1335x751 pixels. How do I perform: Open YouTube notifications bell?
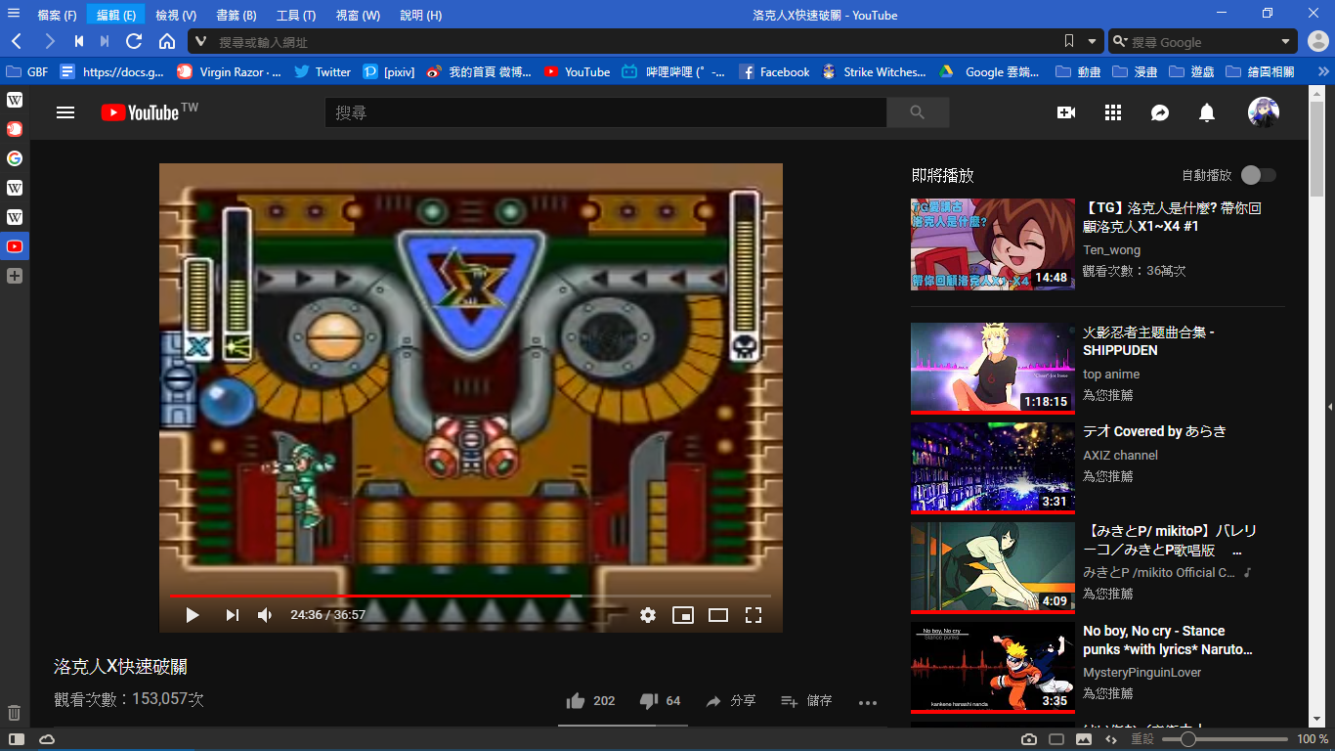point(1207,112)
